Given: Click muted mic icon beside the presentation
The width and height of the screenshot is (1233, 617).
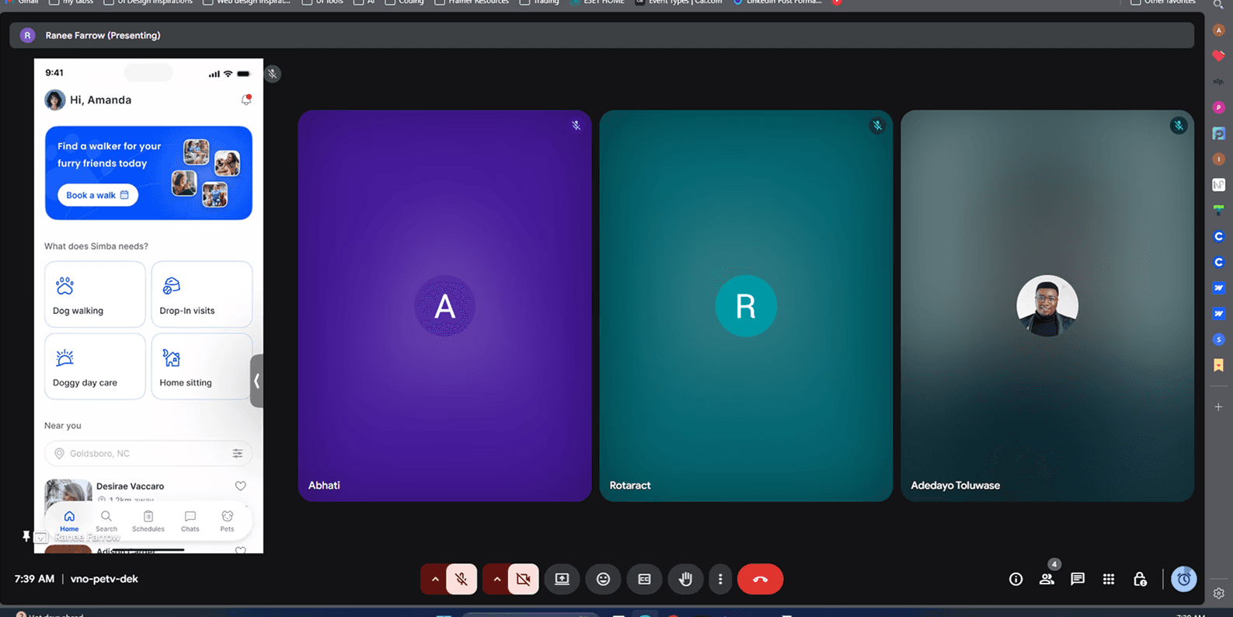Looking at the screenshot, I should [273, 74].
